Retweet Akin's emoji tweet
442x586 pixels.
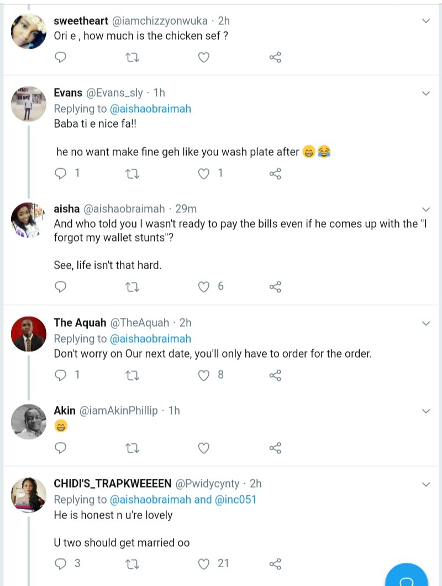click(133, 447)
